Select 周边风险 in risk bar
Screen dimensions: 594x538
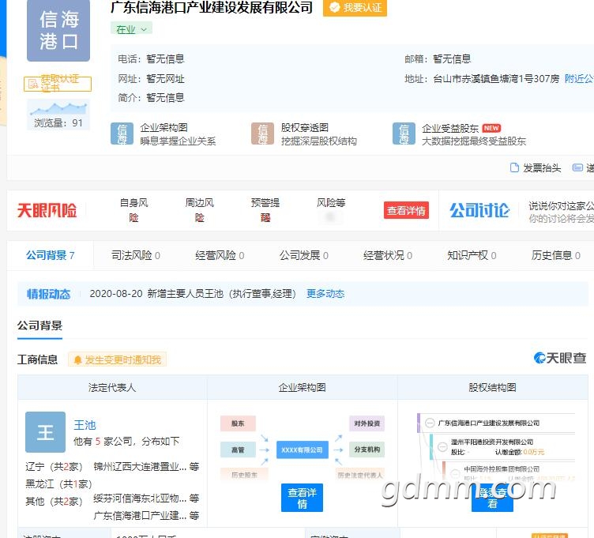pos(200,210)
